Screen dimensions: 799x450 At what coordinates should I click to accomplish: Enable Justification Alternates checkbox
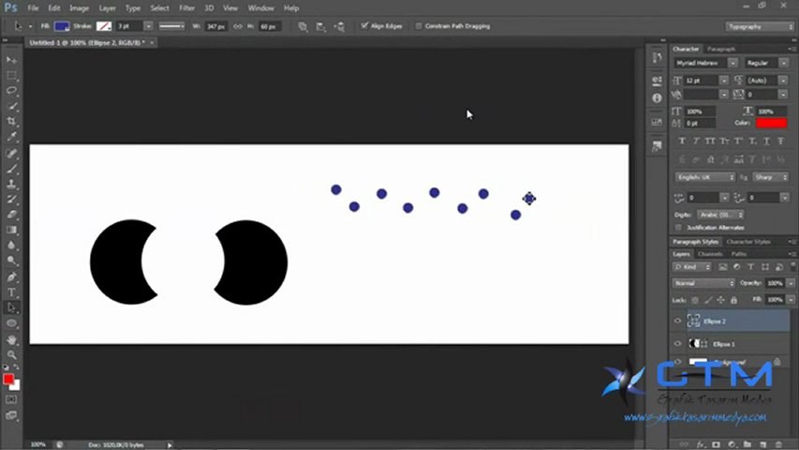pyautogui.click(x=678, y=228)
